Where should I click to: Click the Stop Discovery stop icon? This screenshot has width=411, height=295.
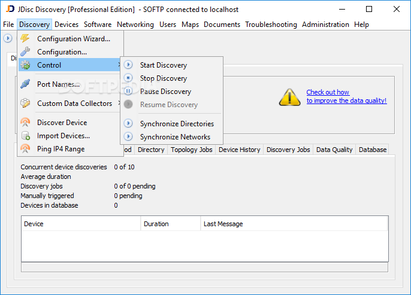click(128, 78)
